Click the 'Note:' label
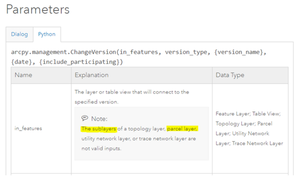The image size is (299, 180). 99,119
